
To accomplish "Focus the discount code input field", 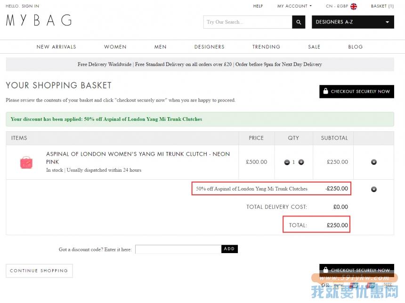I will coord(178,249).
